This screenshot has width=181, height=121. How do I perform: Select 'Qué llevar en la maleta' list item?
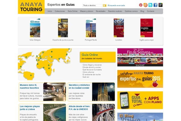point(92,70)
